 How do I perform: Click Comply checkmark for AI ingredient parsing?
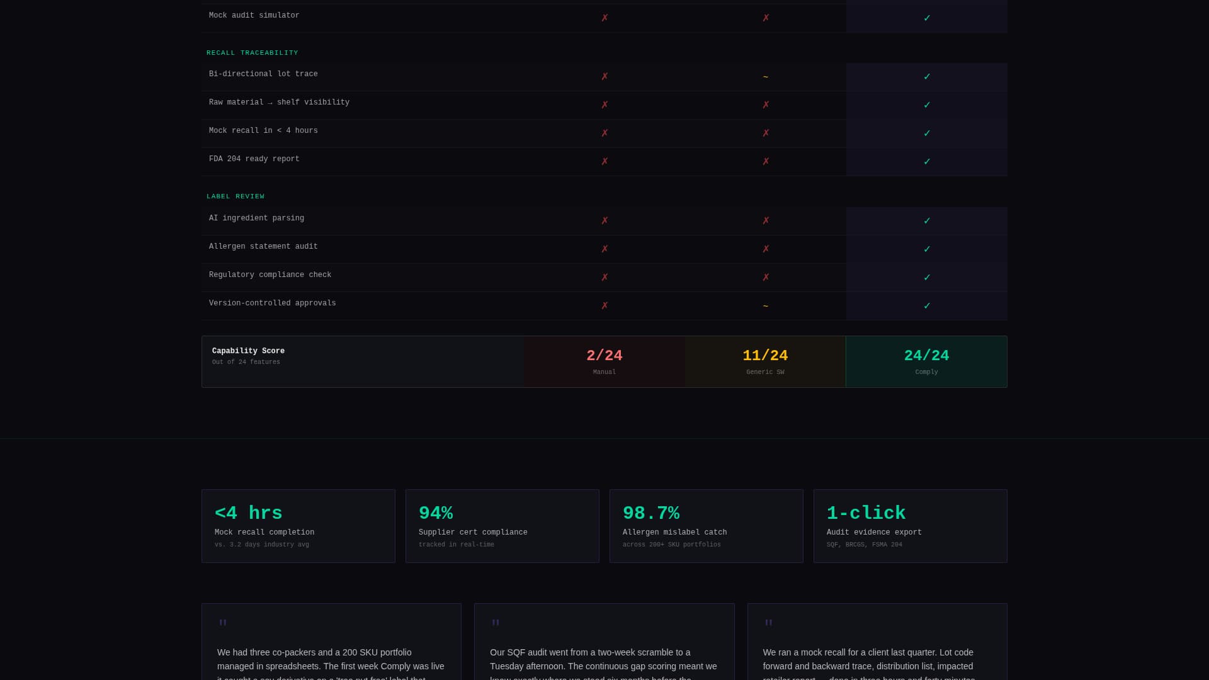(x=927, y=221)
